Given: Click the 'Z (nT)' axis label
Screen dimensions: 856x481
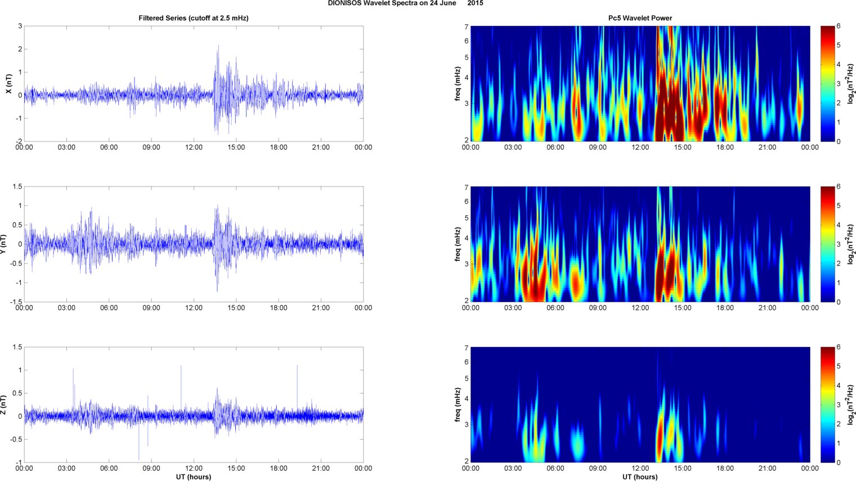Looking at the screenshot, I should click(x=4, y=405).
